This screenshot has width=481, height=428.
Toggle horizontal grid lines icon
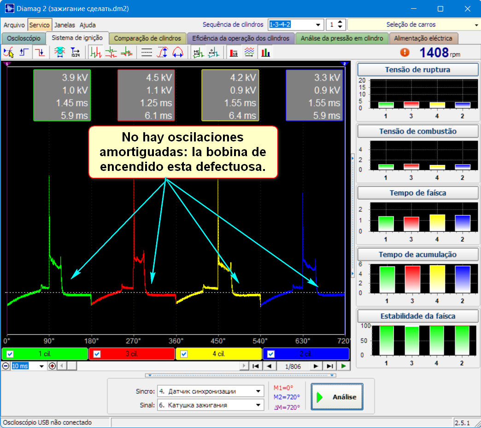[x=147, y=53]
